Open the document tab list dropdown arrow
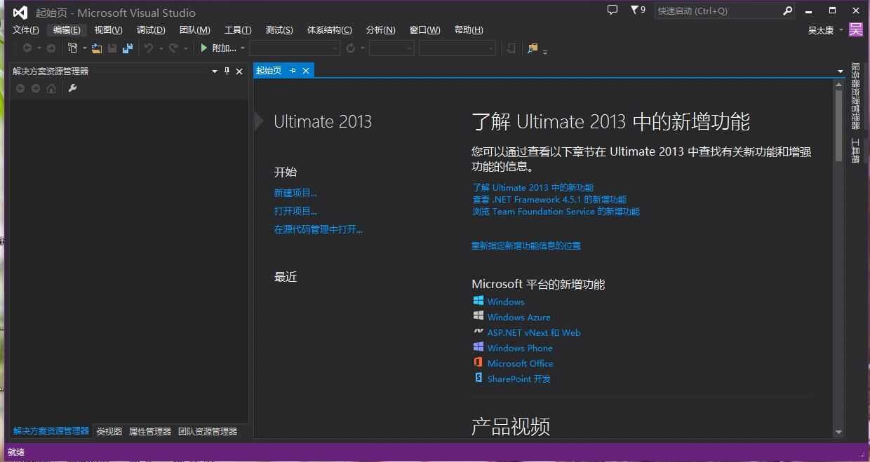The width and height of the screenshot is (870, 462). (x=840, y=72)
